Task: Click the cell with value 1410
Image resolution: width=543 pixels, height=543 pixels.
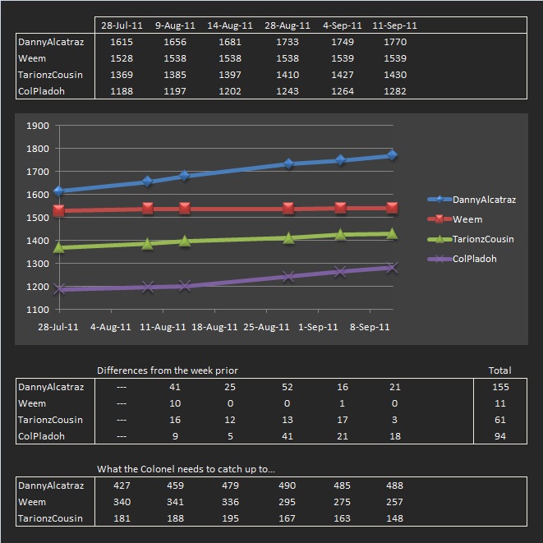Action: click(x=288, y=75)
